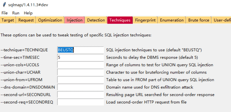
Task: Open the Run menu
Action: point(16,13)
